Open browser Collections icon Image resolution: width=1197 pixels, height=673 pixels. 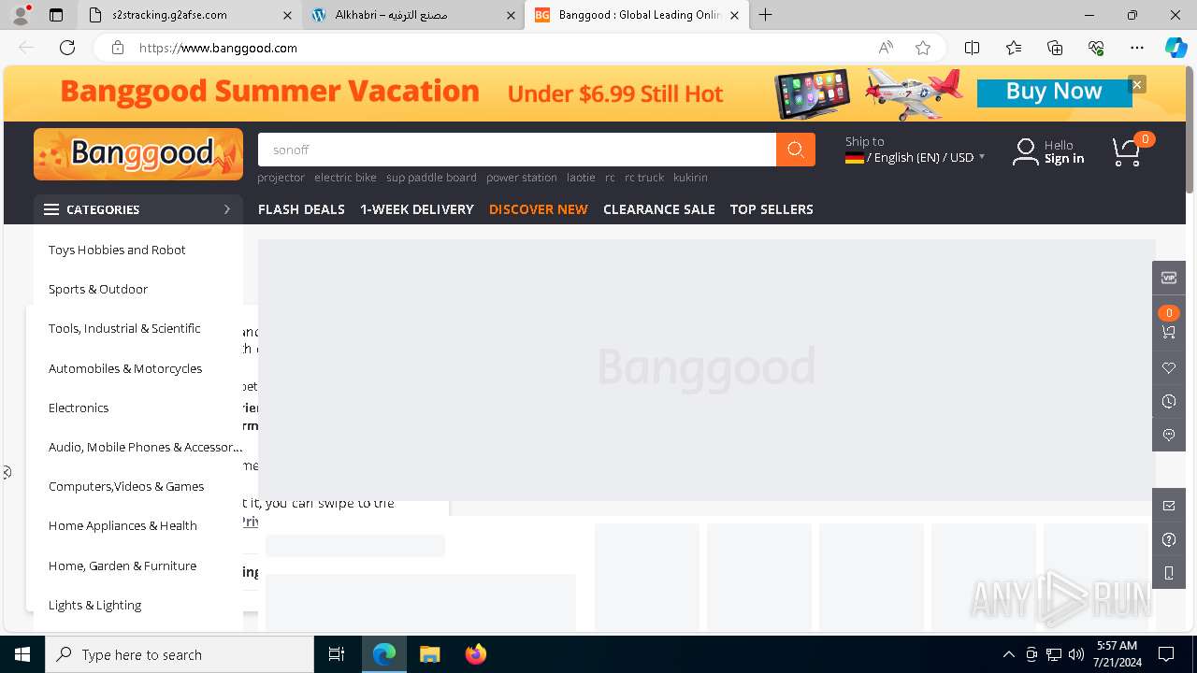point(1055,48)
